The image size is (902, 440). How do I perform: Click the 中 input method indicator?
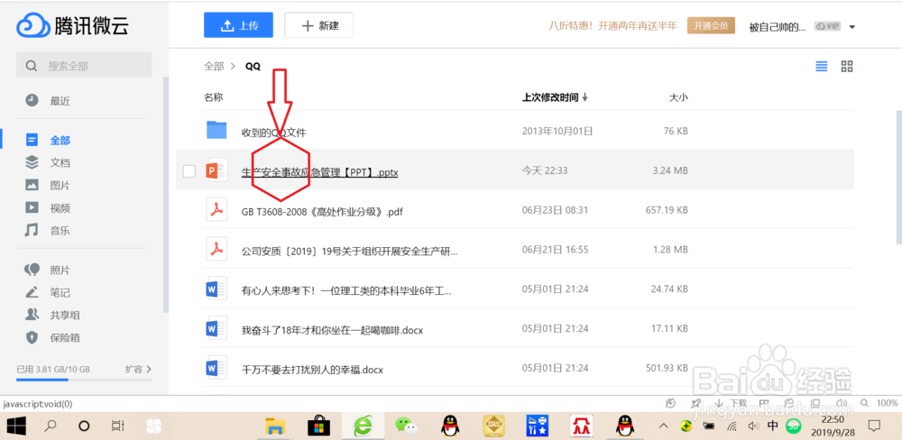(x=773, y=426)
